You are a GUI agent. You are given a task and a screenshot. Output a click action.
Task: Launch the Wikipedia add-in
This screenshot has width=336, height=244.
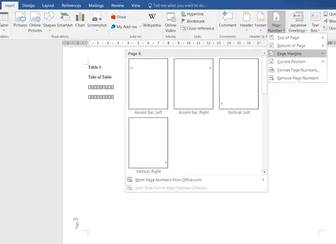pos(152,20)
